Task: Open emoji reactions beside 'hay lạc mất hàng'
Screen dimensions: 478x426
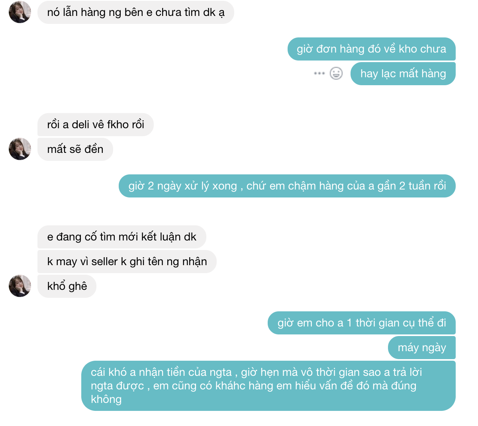Action: [x=336, y=73]
